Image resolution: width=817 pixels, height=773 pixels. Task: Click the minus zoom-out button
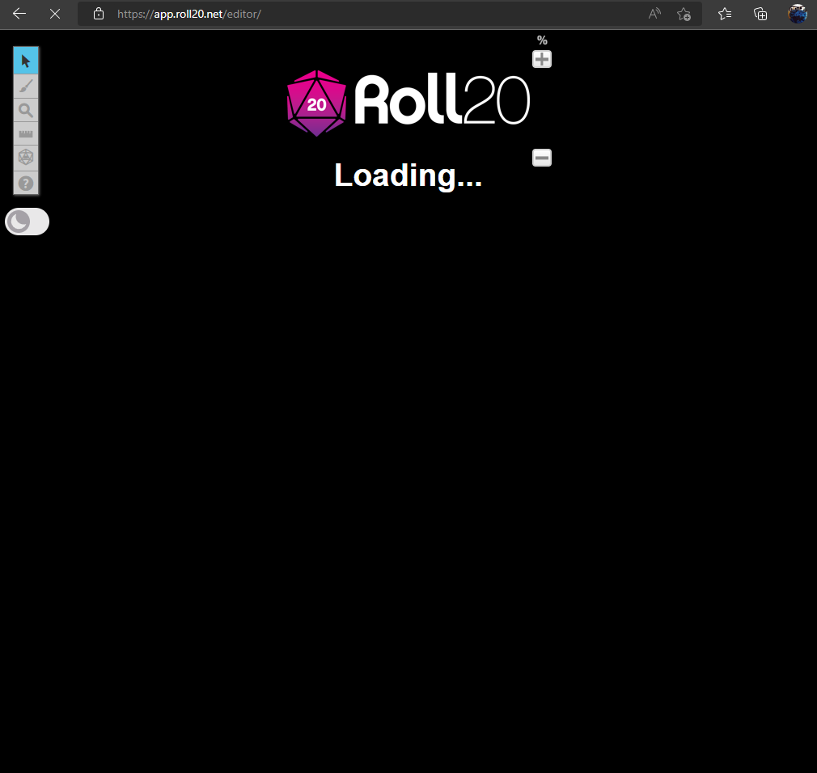(x=542, y=158)
